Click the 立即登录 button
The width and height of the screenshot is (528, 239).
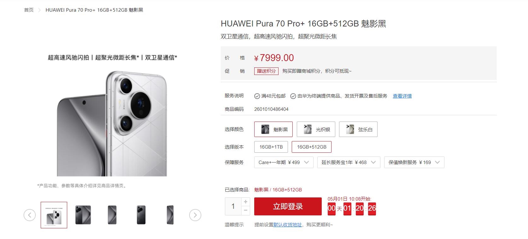pos(288,207)
